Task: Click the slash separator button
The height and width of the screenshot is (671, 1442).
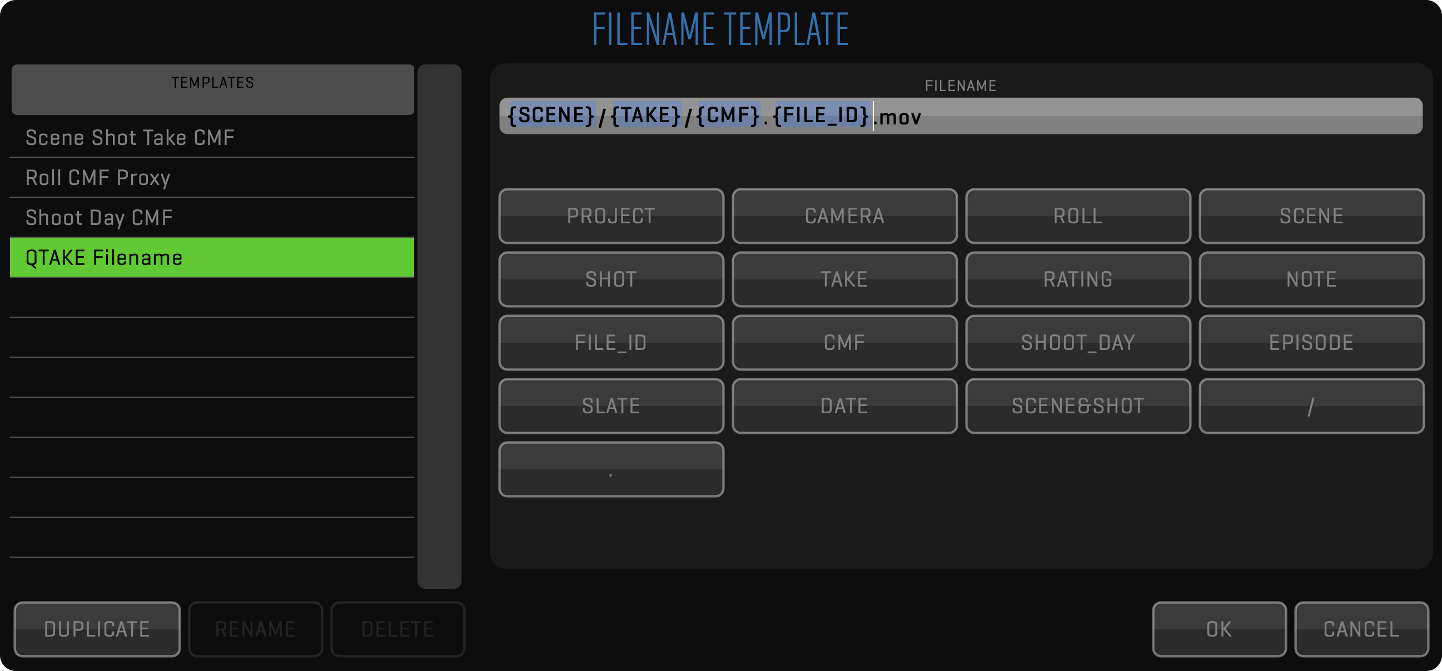Action: coord(1311,406)
